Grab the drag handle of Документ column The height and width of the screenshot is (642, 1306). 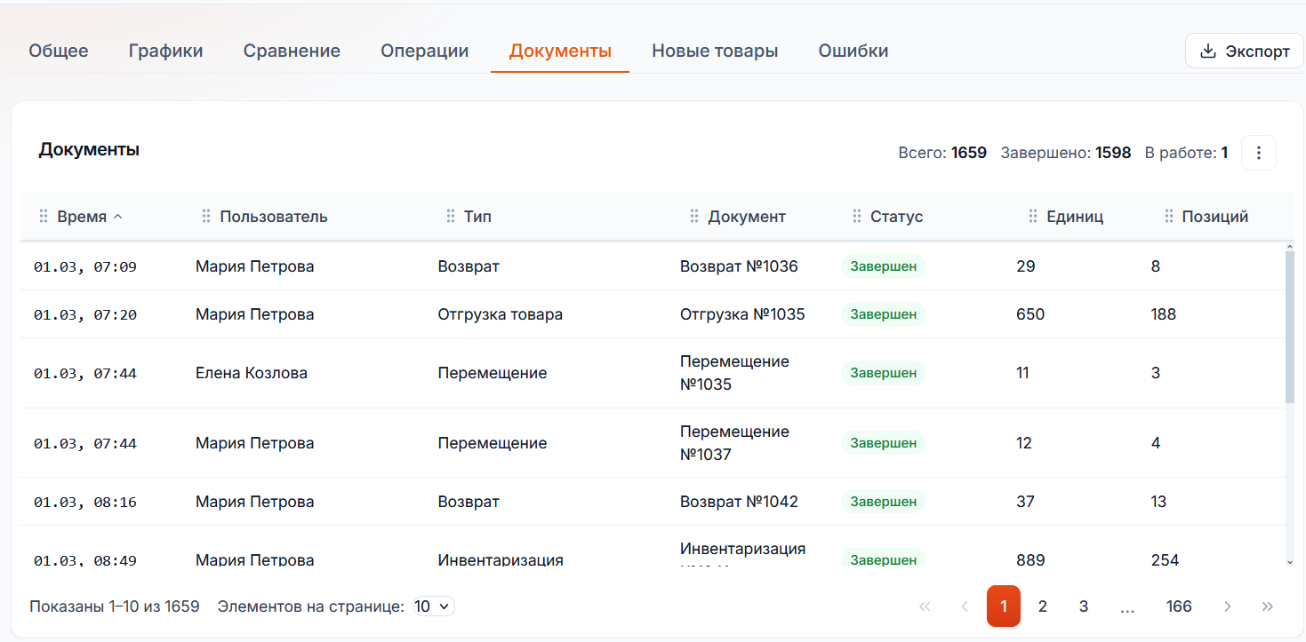[695, 217]
